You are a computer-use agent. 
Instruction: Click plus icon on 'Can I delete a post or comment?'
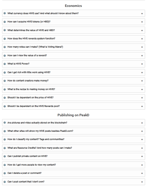coord(142,173)
